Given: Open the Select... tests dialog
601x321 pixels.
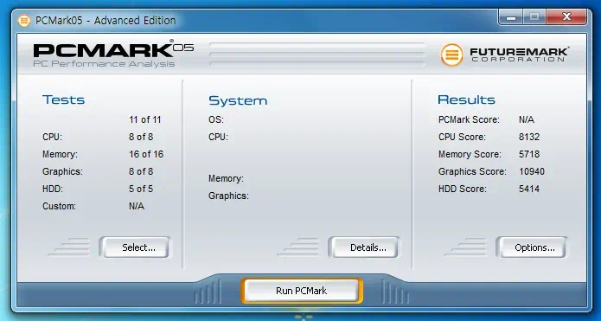Looking at the screenshot, I should coord(134,247).
